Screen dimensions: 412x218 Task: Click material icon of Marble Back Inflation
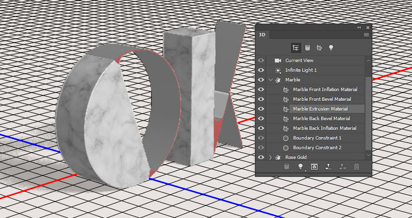(x=286, y=128)
